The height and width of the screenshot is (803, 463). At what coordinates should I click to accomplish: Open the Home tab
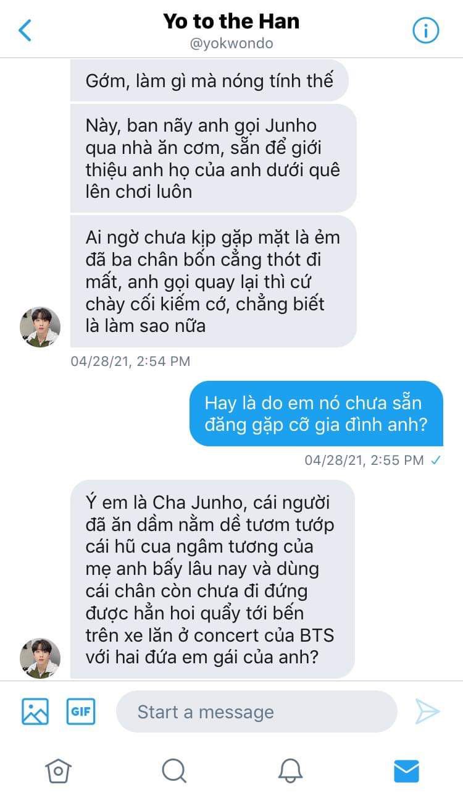(58, 770)
